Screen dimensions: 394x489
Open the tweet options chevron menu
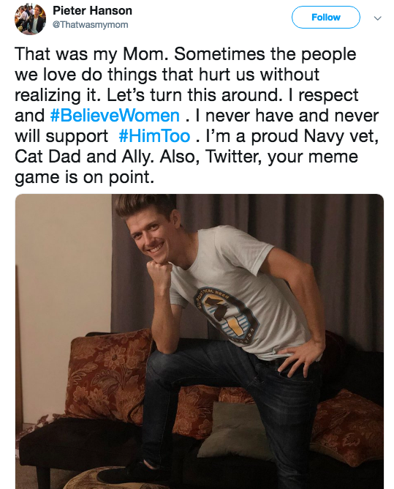pyautogui.click(x=377, y=18)
